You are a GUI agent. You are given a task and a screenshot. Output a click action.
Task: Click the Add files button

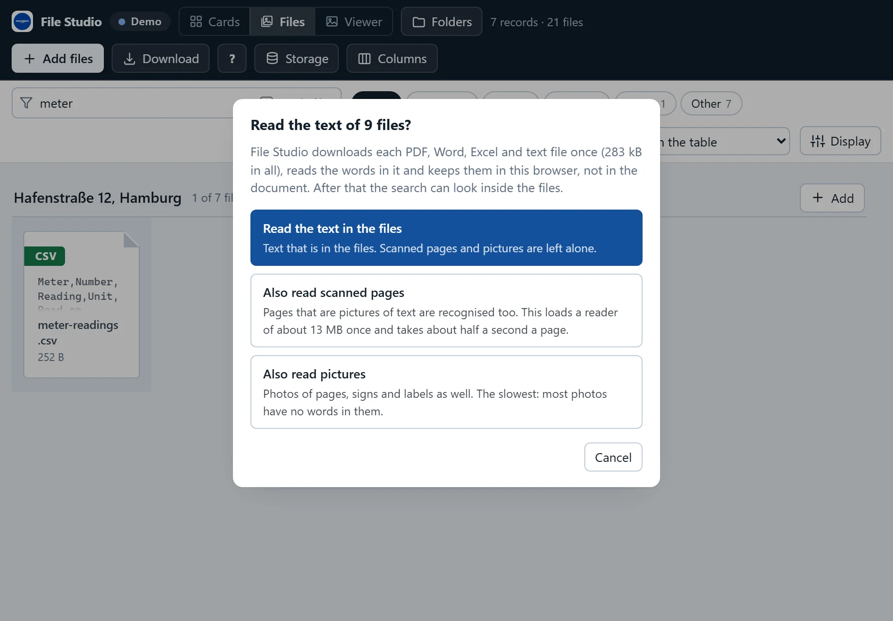(58, 58)
